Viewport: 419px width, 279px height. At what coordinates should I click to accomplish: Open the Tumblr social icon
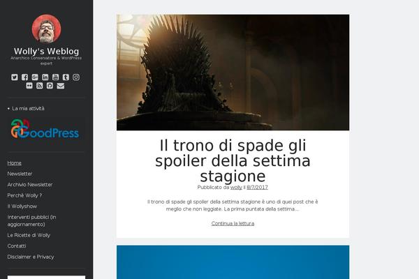[66, 77]
